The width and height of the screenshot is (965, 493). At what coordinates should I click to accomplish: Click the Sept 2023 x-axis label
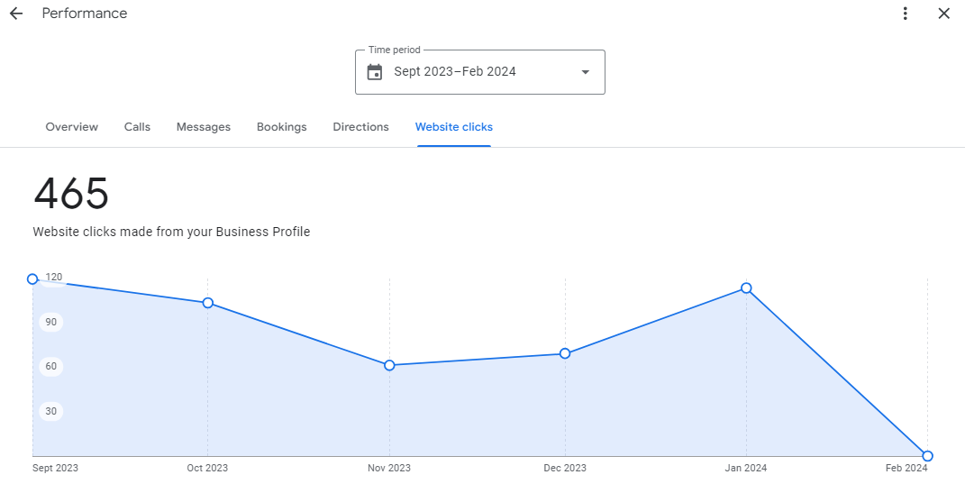[x=55, y=468]
